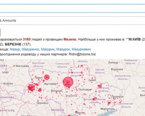This screenshot has height=116, width=145.
Task: Click the red marker cluster in Дніпропетровська область
Action: pyautogui.click(x=94, y=99)
